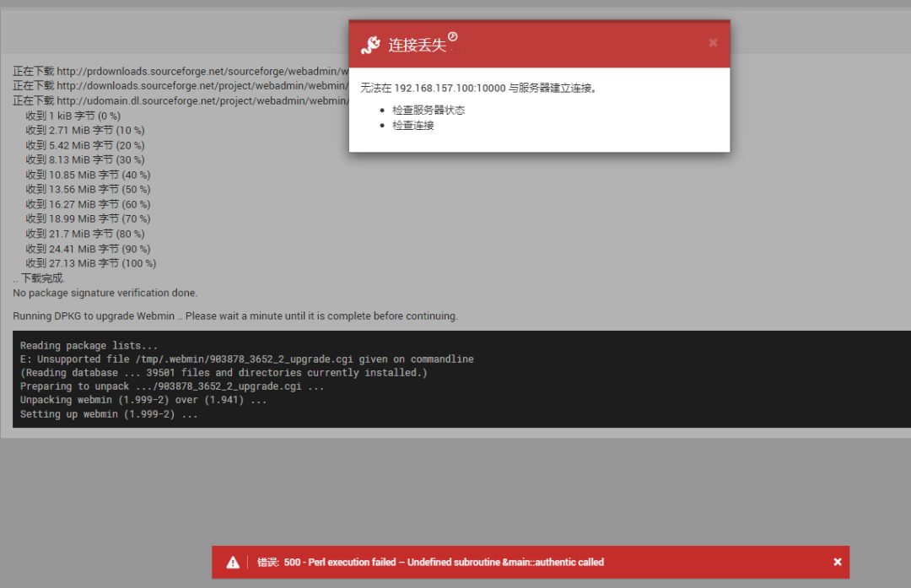This screenshot has height=588, width=911.
Task: Click the 收到 8.13 MiB (30 %) line
Action: [85, 159]
